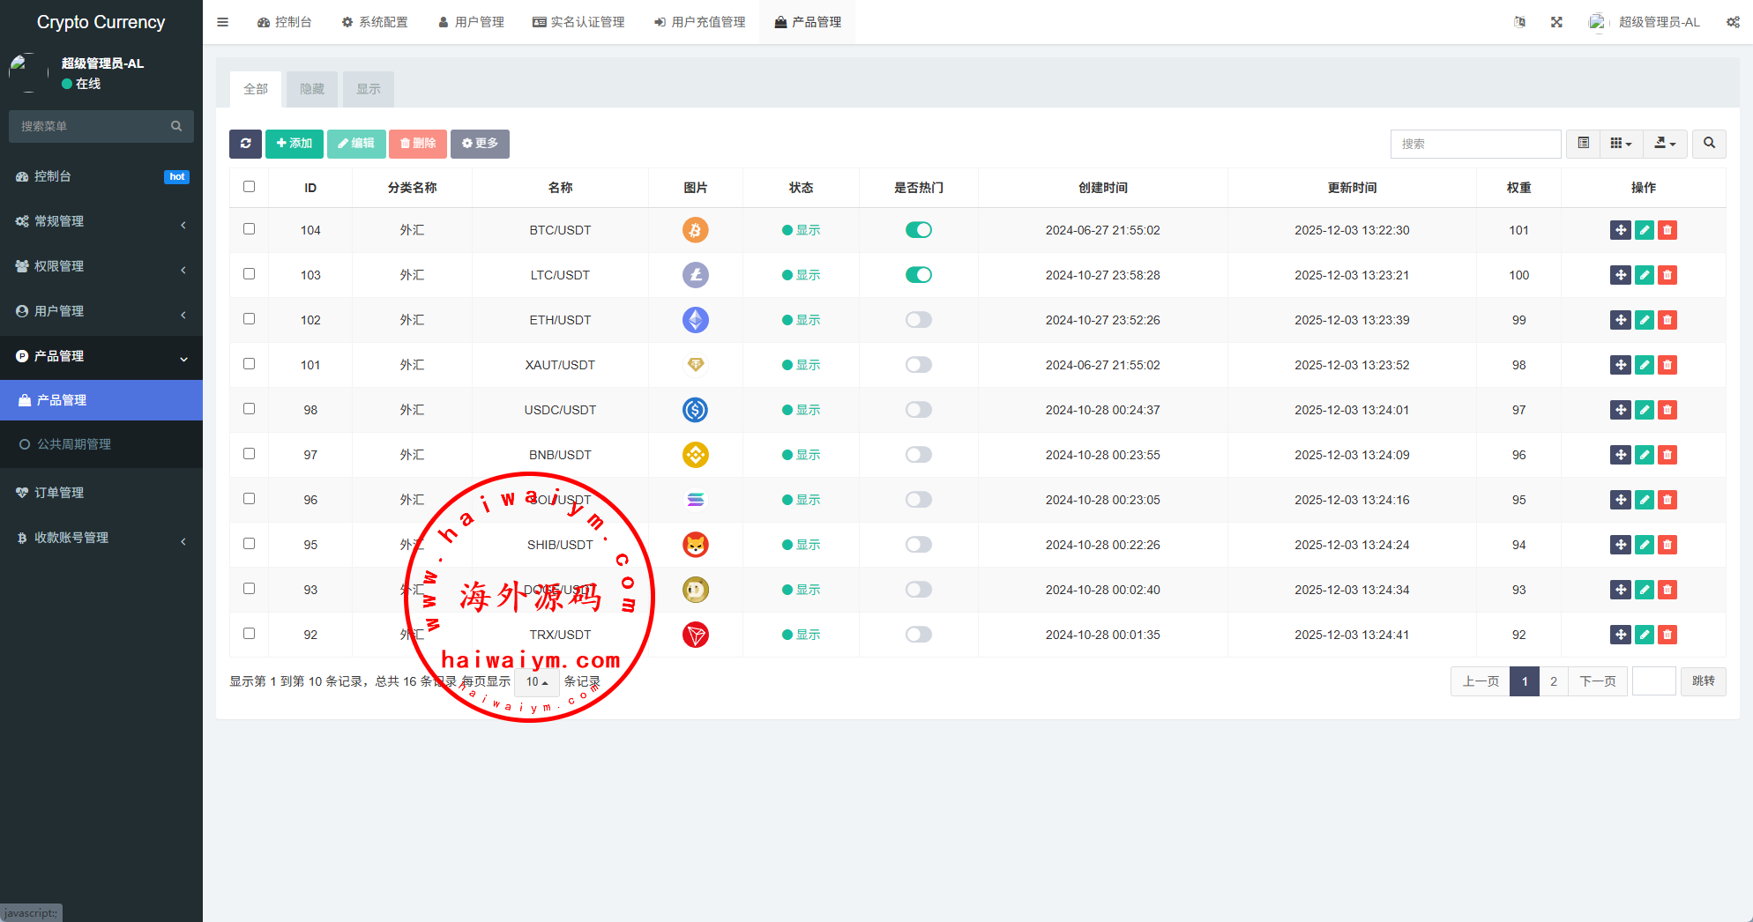1753x922 pixels.
Task: Toggle table card view icon
Action: pyautogui.click(x=1583, y=144)
